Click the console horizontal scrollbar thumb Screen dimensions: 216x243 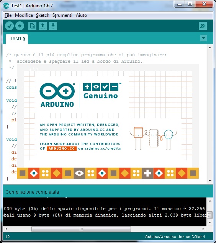pos(81,229)
